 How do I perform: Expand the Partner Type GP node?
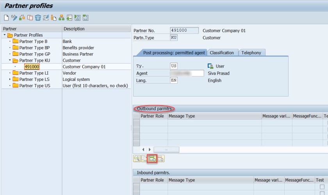tap(10, 54)
